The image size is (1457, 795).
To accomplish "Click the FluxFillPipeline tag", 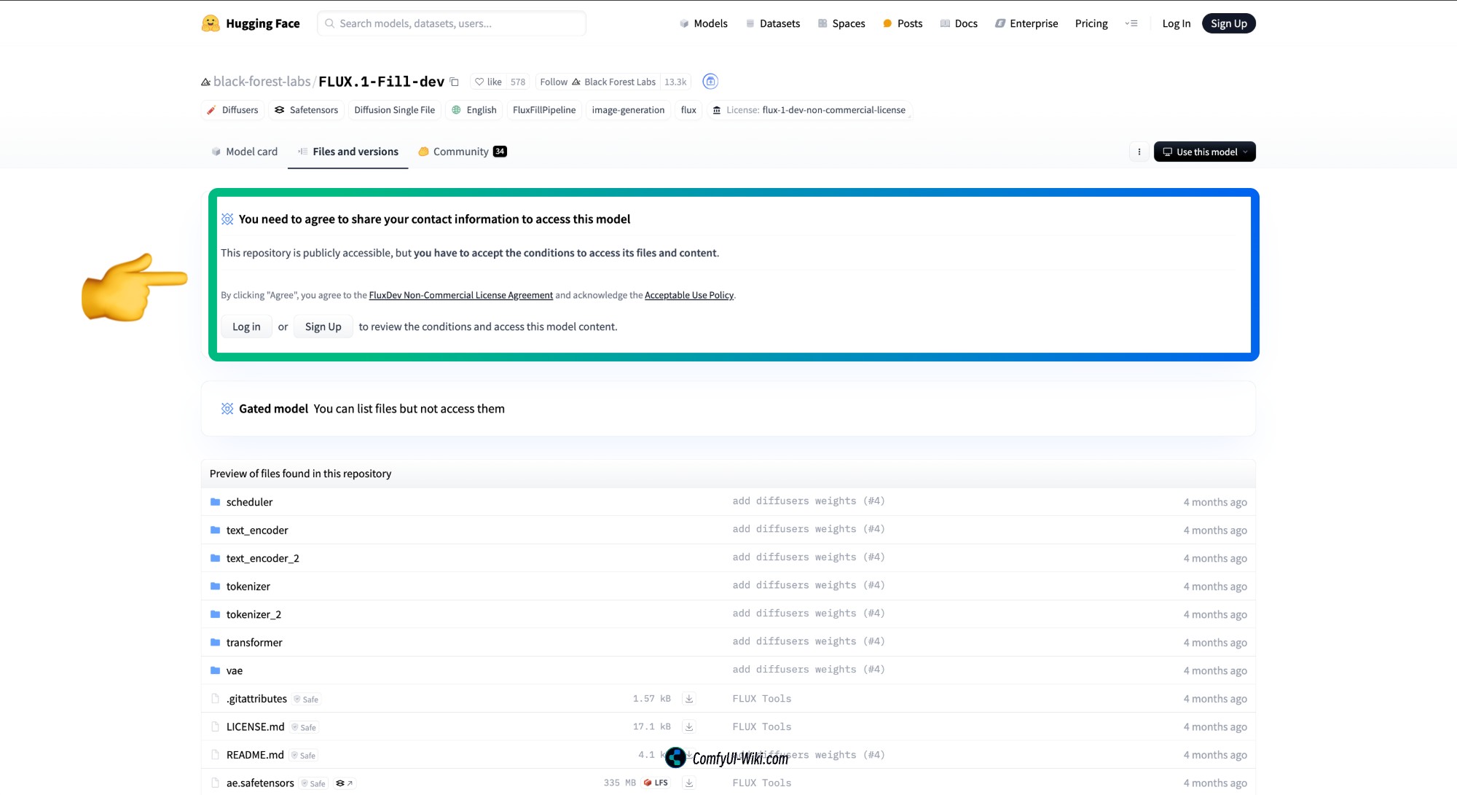I will click(x=543, y=110).
